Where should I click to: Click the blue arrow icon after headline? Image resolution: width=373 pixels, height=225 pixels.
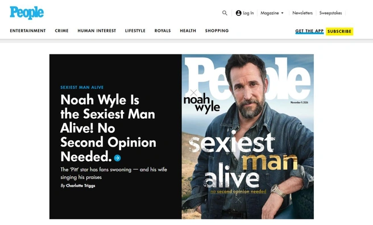coord(117,158)
